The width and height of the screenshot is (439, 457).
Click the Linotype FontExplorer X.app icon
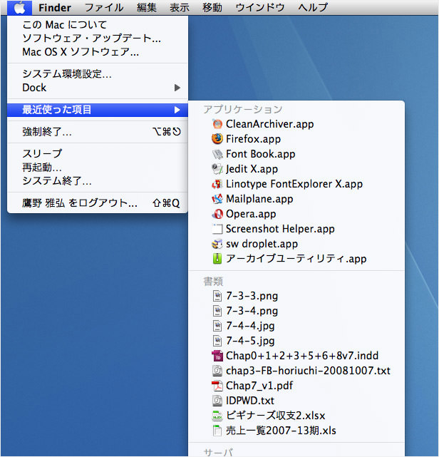point(217,184)
